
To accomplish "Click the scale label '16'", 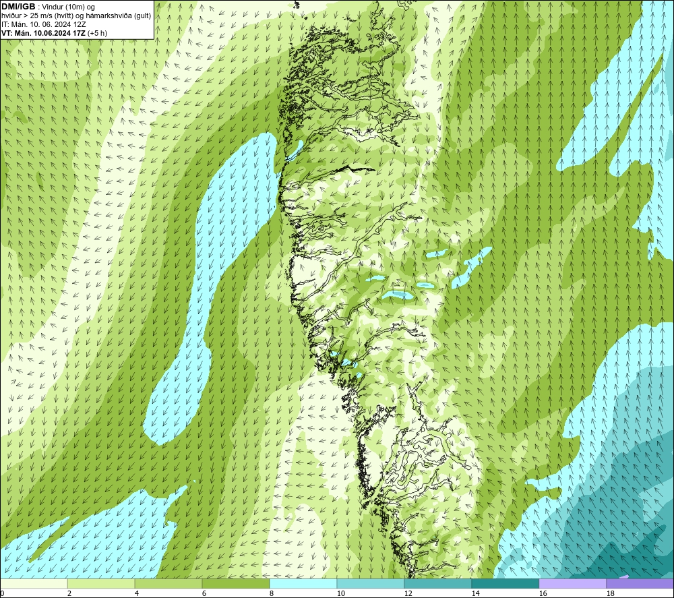I will [543, 594].
